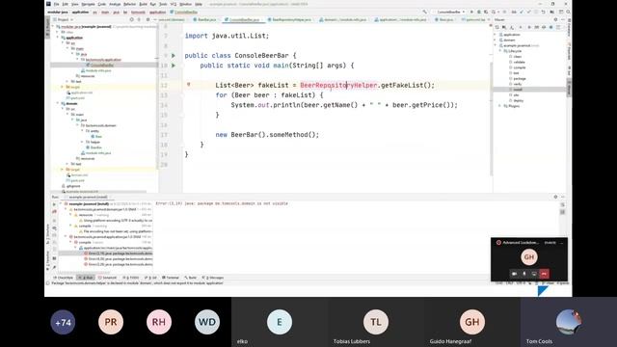Image resolution: width=617 pixels, height=347 pixels.
Task: Click the Project panel settings gear
Action: point(148,19)
